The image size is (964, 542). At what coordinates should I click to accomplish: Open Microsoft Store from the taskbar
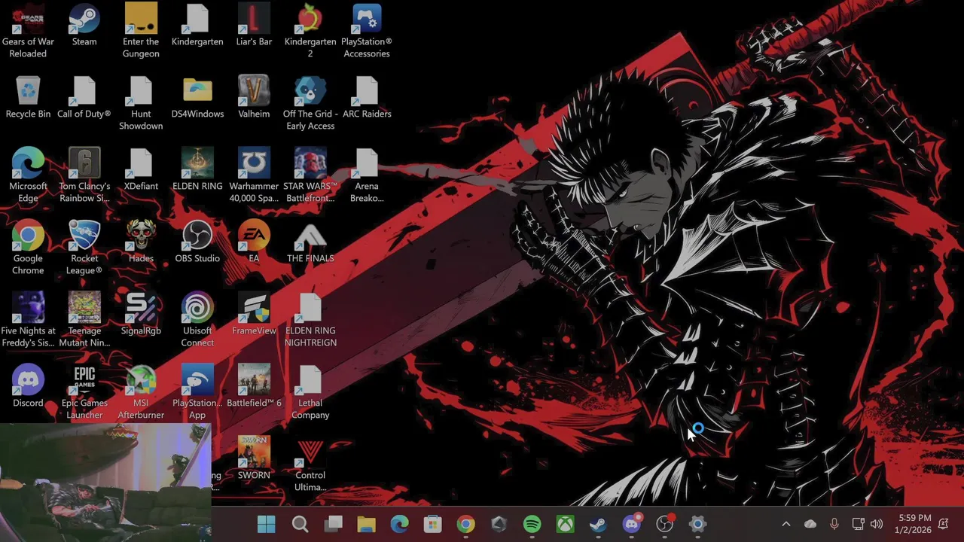click(432, 524)
